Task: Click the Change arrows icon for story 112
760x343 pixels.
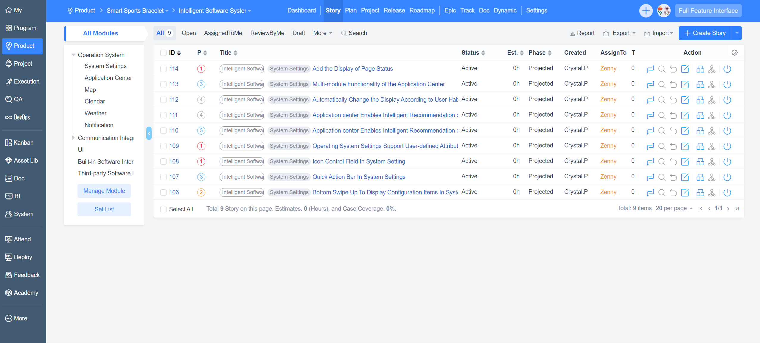Action: (651, 100)
